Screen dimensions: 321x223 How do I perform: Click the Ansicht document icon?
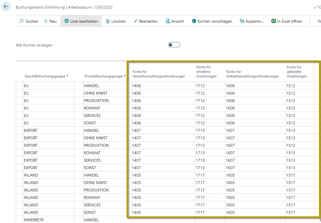coord(168,21)
